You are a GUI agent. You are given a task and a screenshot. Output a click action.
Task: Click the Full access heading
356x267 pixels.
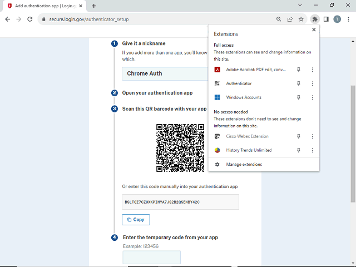(224, 45)
